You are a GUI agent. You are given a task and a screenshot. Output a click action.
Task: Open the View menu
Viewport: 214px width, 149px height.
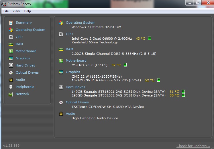pos(16,11)
